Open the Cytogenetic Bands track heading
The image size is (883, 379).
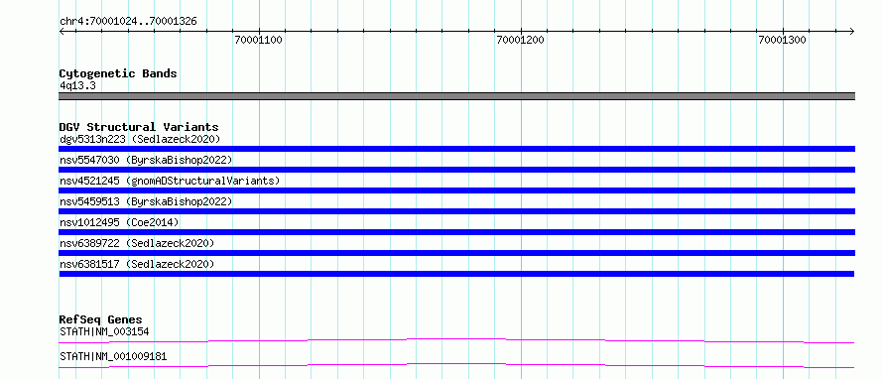pos(118,73)
